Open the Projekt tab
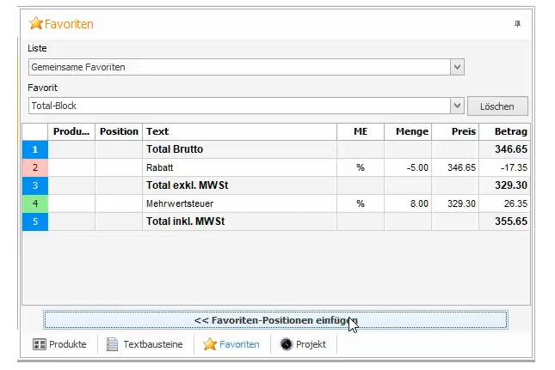The image size is (555, 370). 303,344
